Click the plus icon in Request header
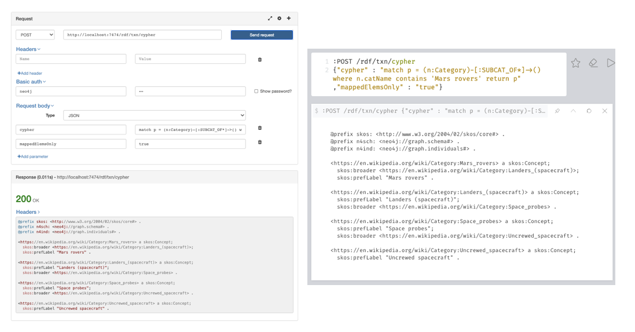 (x=289, y=19)
